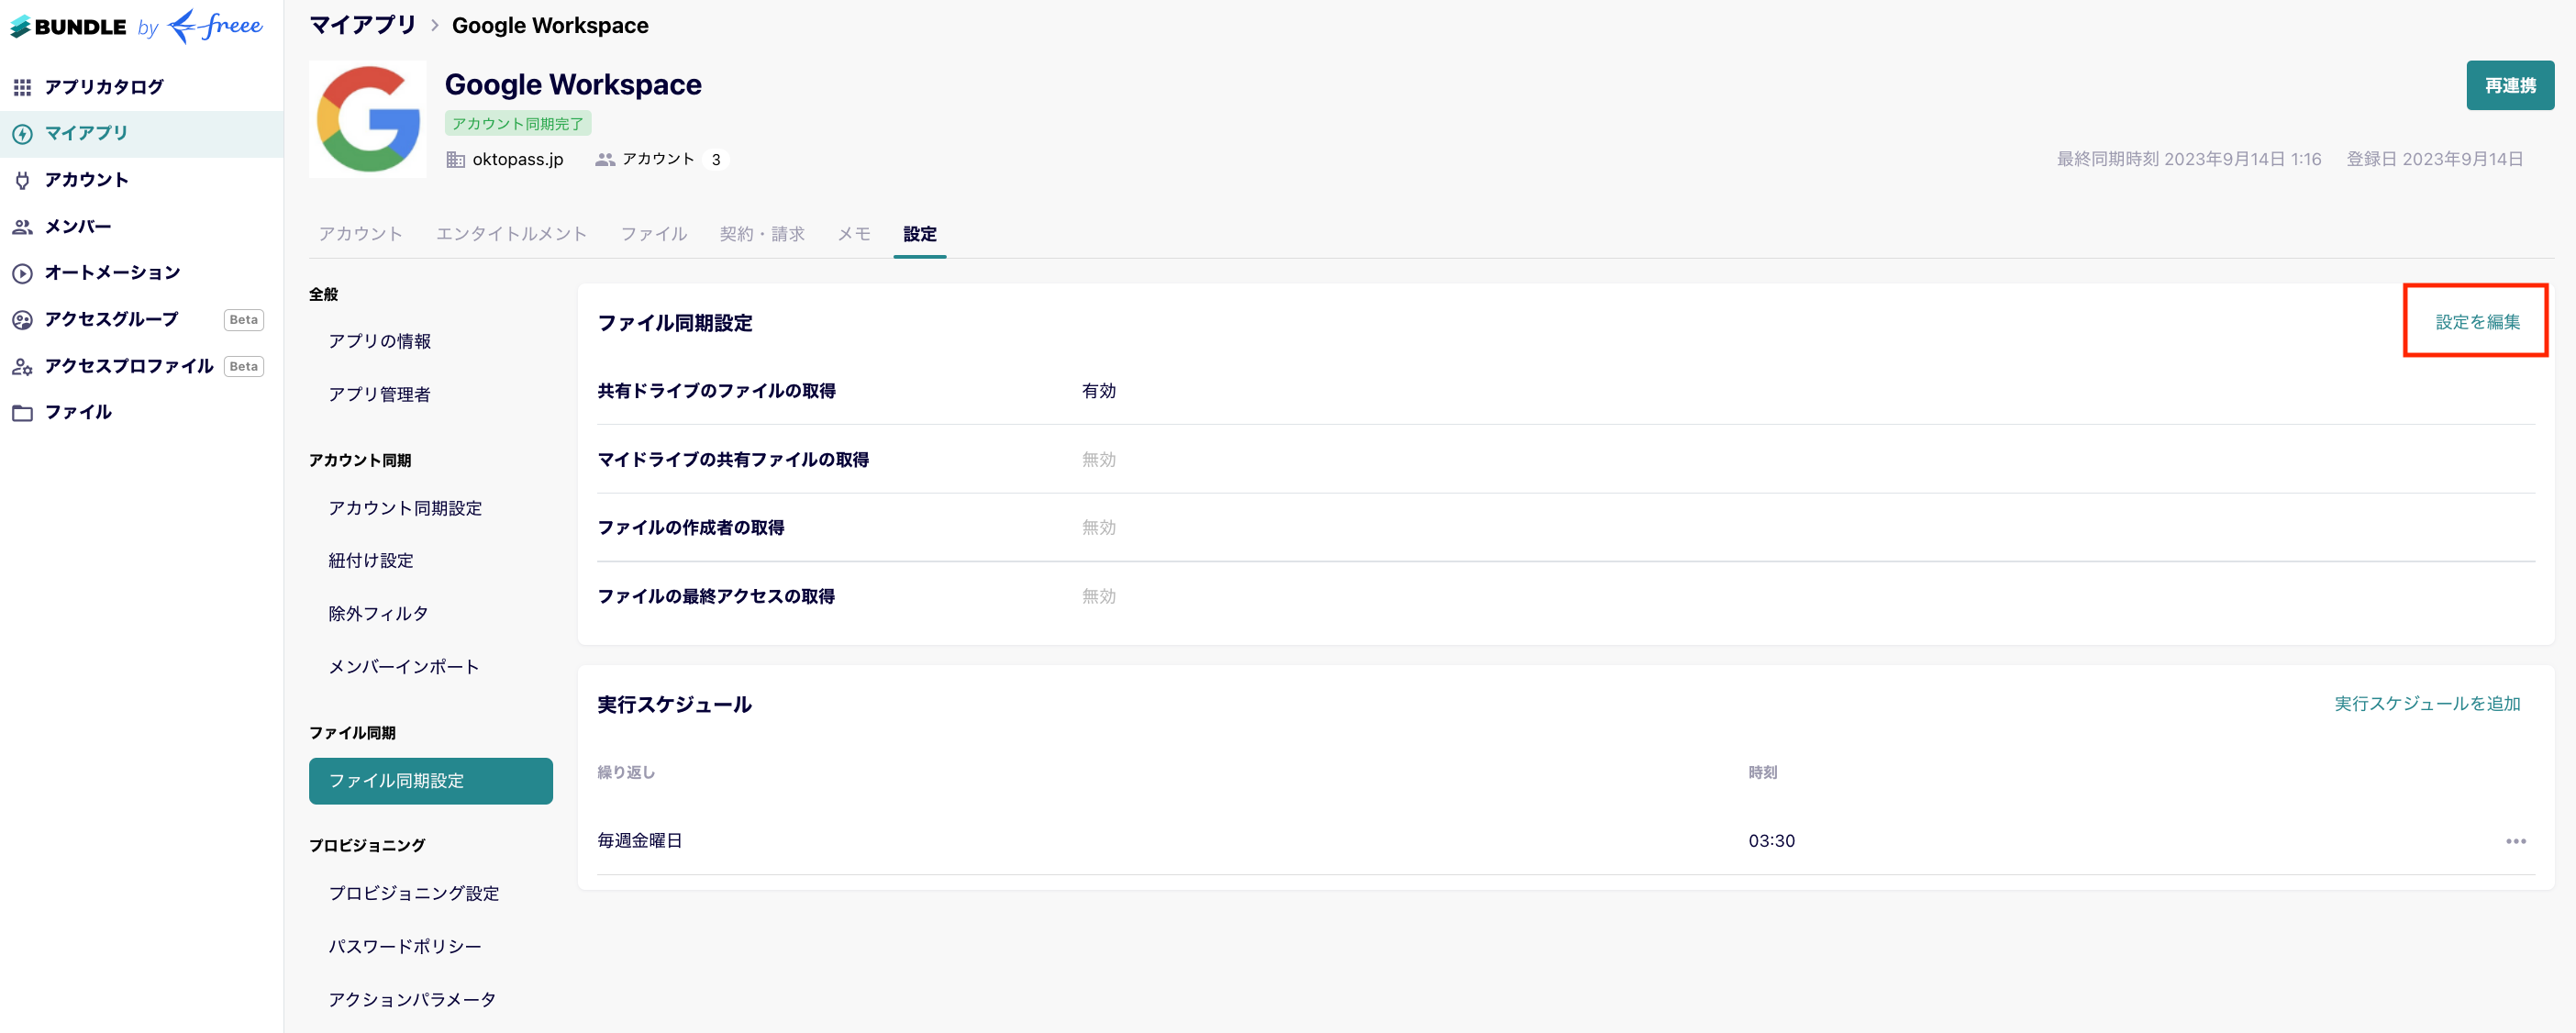Click the 最終同期時刻 2023年9月14日 1:16 text

2189,159
